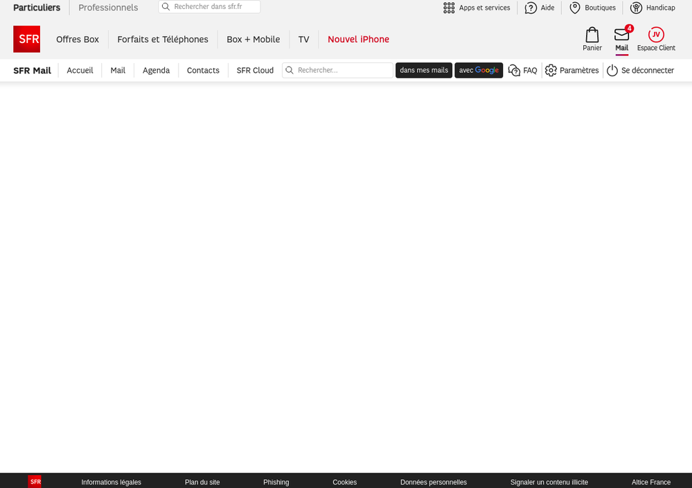
Task: Open Mail envelope with 4 unread badge
Action: pos(621,36)
